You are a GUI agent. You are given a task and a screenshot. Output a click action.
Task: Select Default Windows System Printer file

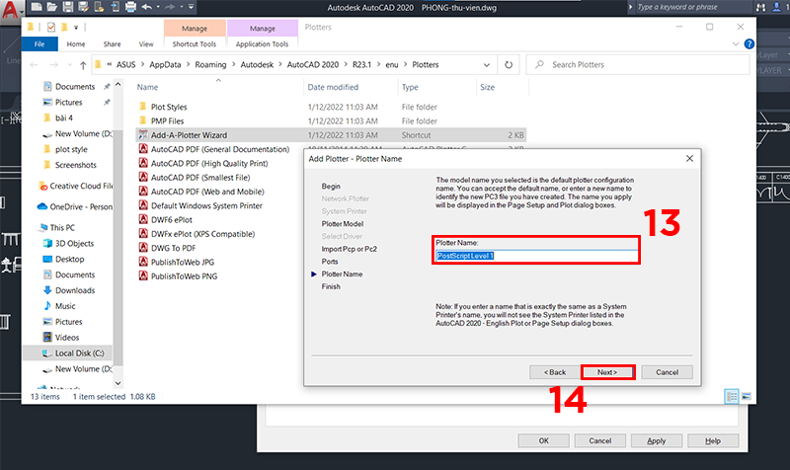206,205
